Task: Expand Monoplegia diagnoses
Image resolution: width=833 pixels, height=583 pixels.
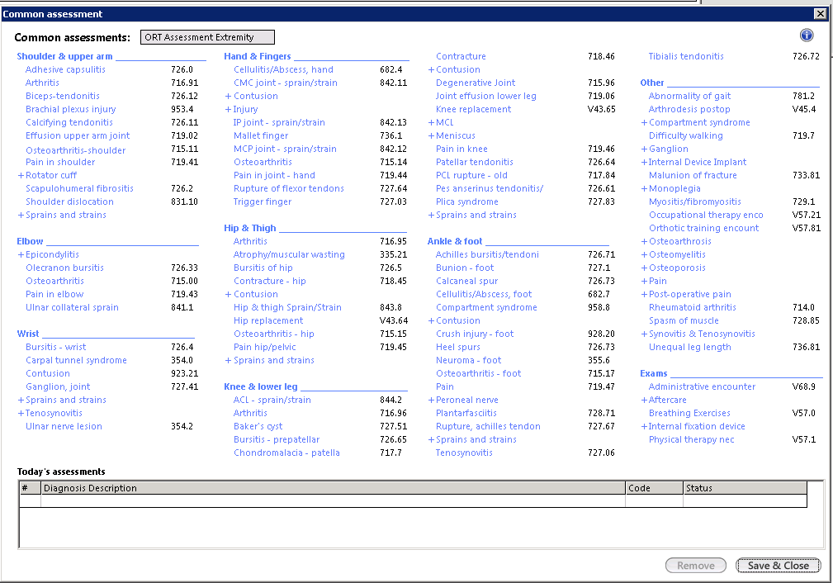Action: coord(670,188)
